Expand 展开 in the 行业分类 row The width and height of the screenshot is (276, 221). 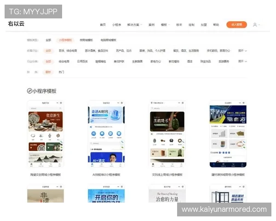tap(242, 62)
